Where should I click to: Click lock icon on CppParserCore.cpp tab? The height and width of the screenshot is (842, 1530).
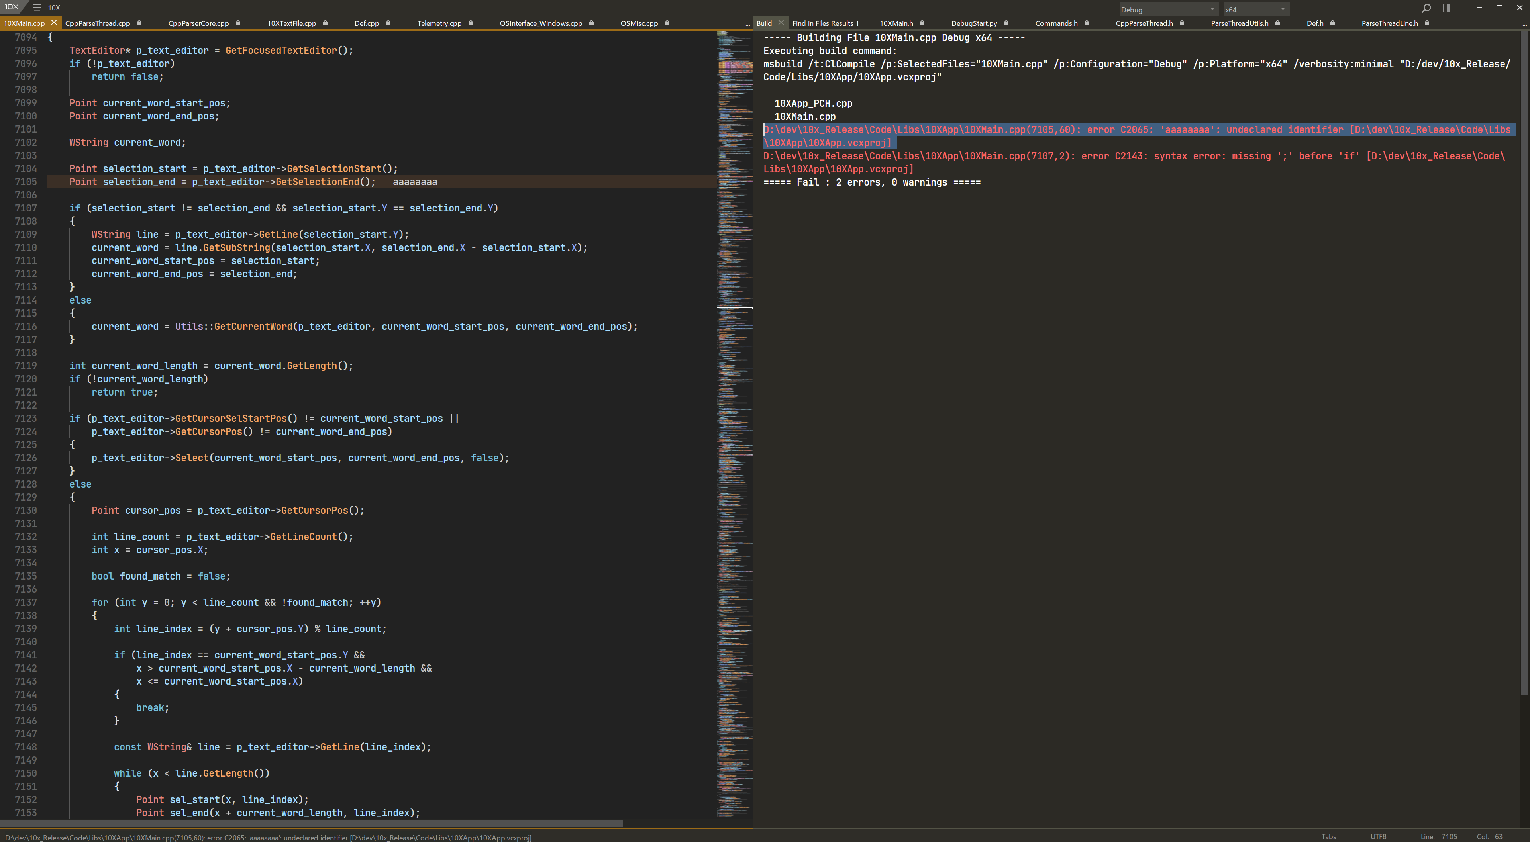tap(237, 23)
